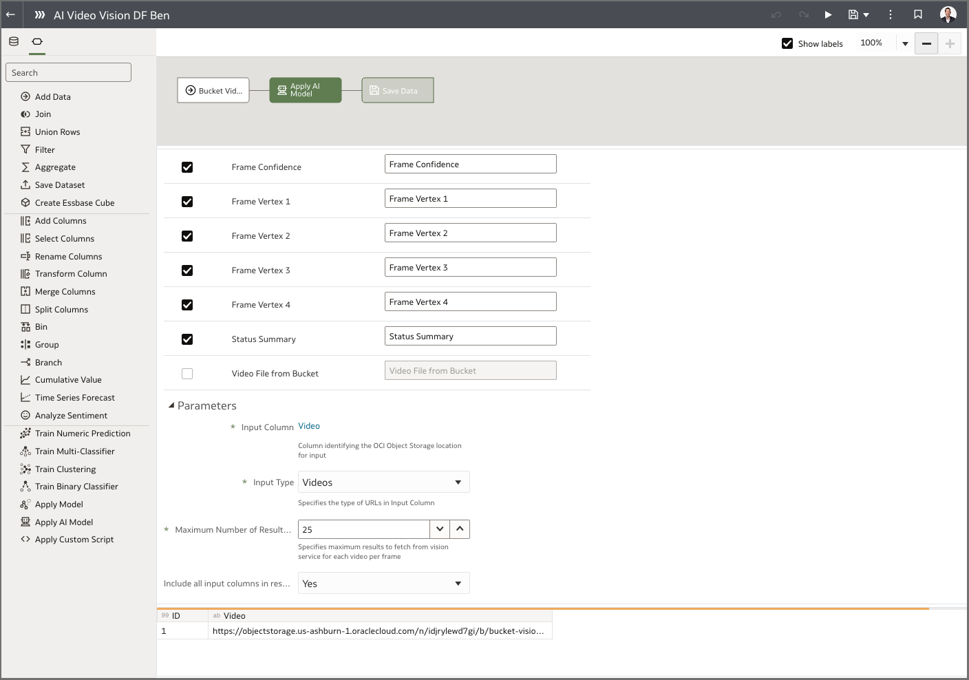Screen dimensions: 969x680
Task: Bookmark this data flow
Action: tap(918, 14)
